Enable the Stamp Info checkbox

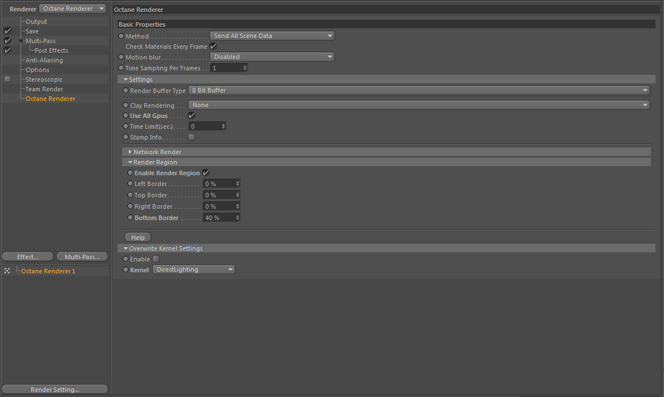(192, 137)
